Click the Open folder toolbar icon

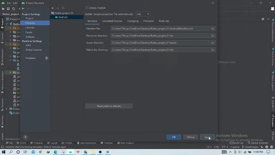tap(3, 9)
